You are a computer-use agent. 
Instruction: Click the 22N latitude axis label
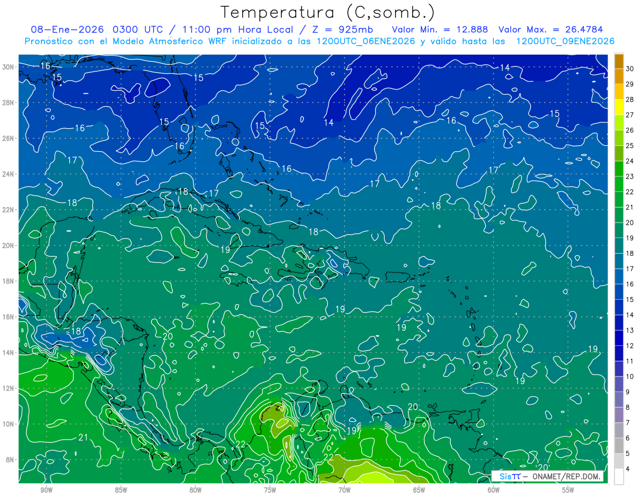click(8, 210)
